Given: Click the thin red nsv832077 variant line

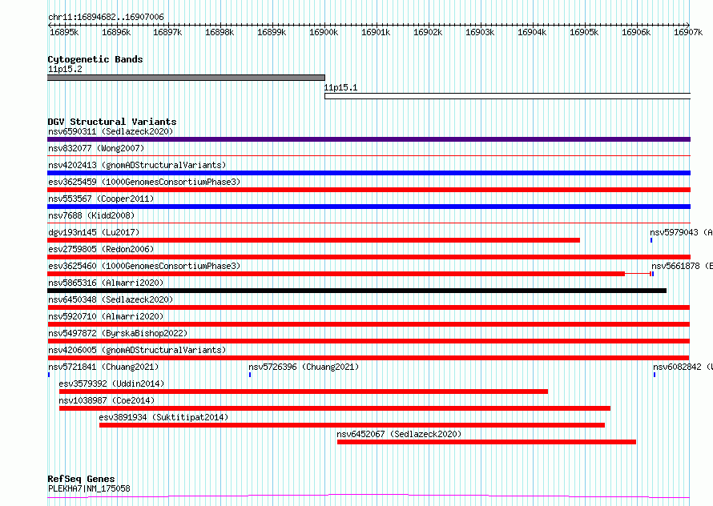Looking at the screenshot, I should pos(369,156).
